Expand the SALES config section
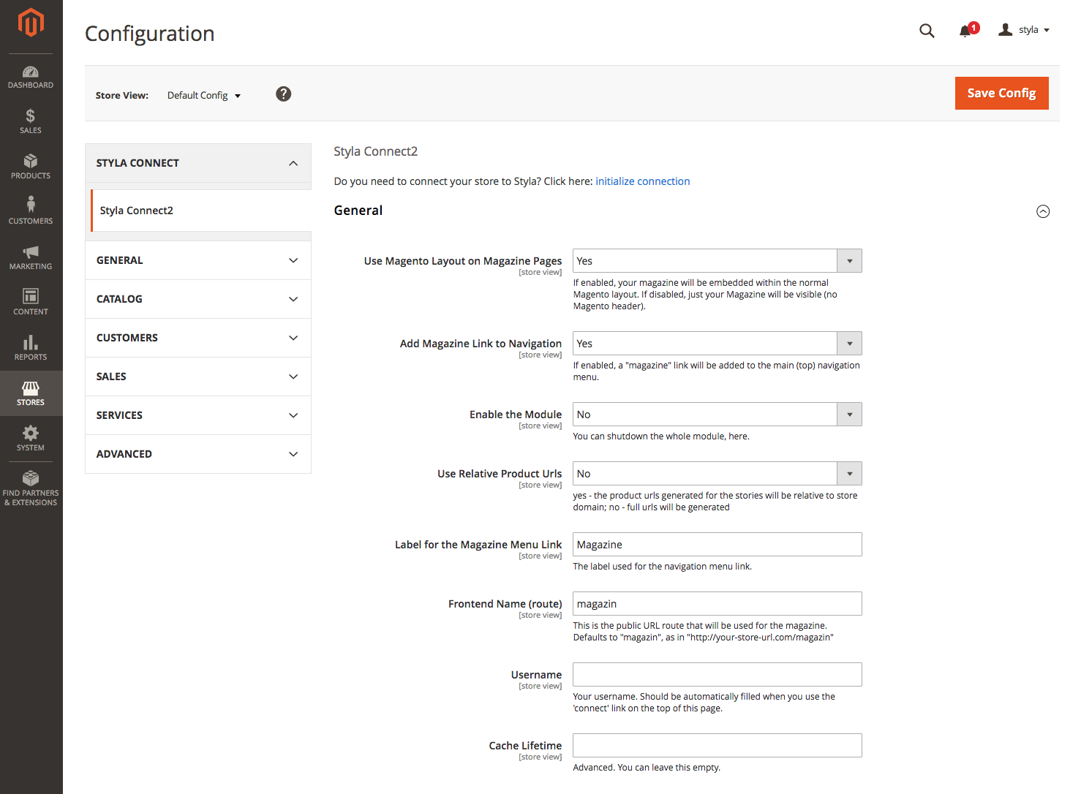1081x794 pixels. 198,377
